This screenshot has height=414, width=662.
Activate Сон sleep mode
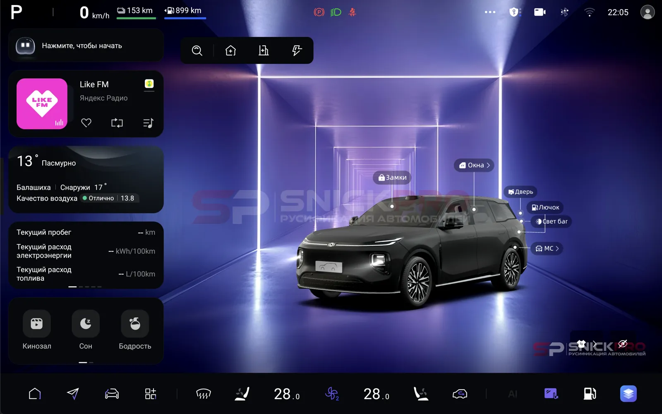tap(86, 330)
